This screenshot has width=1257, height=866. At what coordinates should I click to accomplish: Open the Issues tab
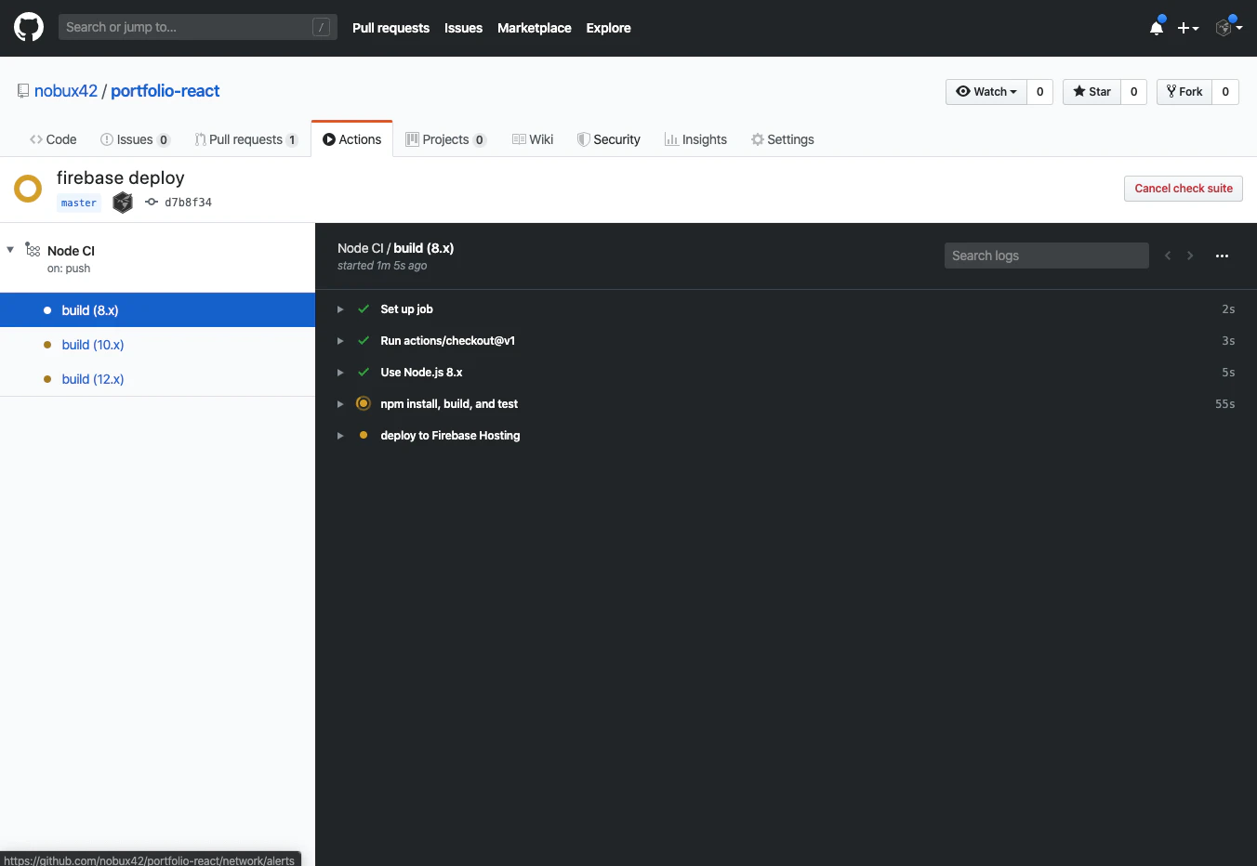135,139
